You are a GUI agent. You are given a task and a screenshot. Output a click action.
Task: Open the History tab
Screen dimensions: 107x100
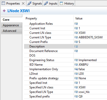point(67,4)
